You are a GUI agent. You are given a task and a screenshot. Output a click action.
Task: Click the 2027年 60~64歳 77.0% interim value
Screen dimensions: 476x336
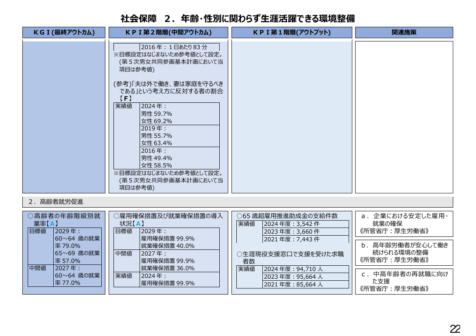(77, 279)
